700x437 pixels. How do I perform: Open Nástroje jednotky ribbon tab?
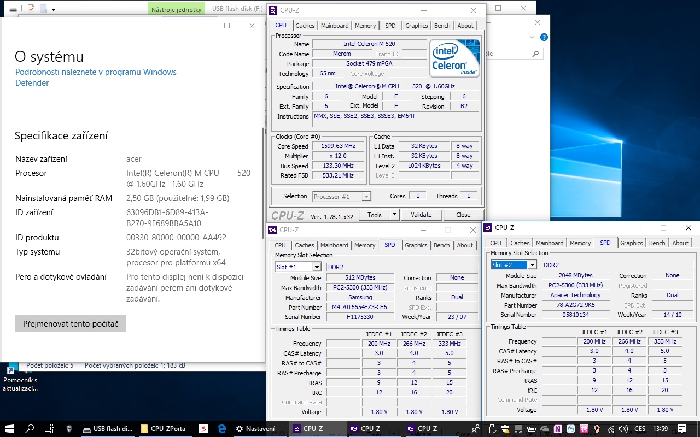pyautogui.click(x=176, y=9)
